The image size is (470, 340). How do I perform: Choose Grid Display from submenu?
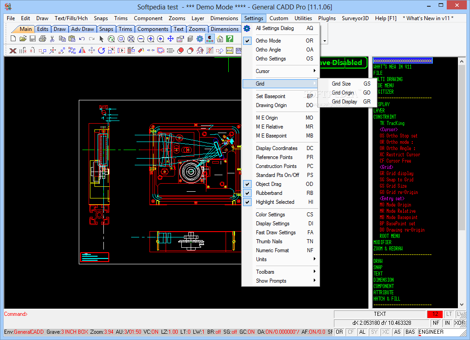click(x=348, y=102)
